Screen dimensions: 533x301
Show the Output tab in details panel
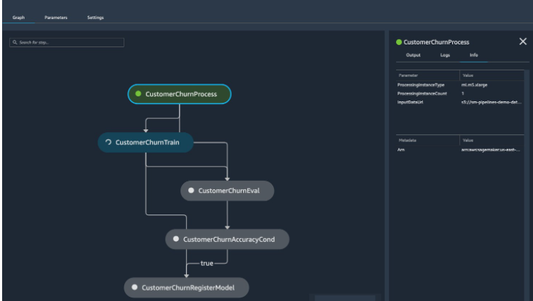pos(414,55)
